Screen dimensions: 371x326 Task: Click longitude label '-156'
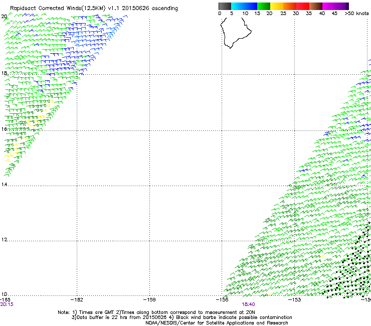(222, 300)
